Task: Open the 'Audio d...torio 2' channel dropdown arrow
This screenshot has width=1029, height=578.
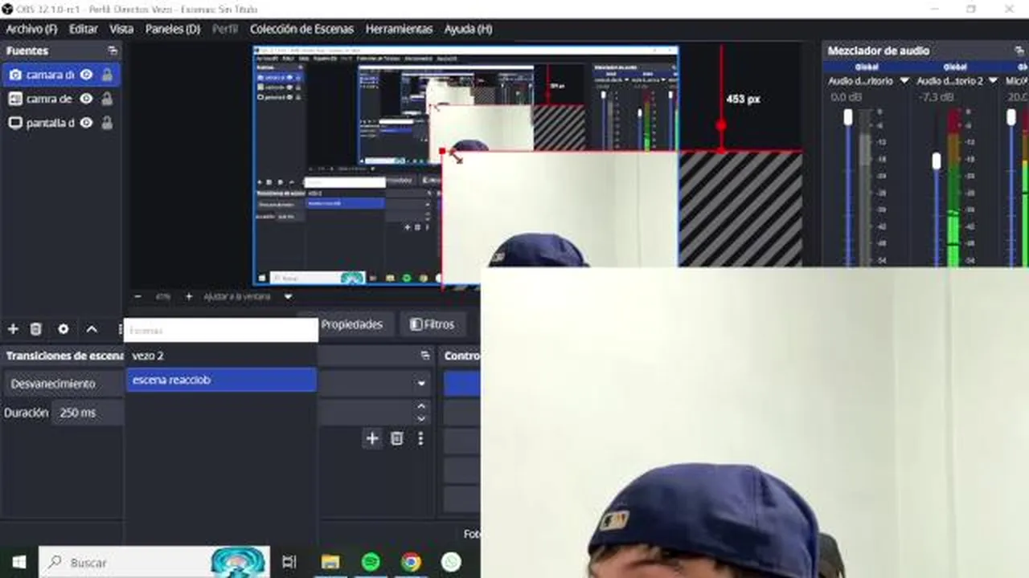Action: pos(993,81)
